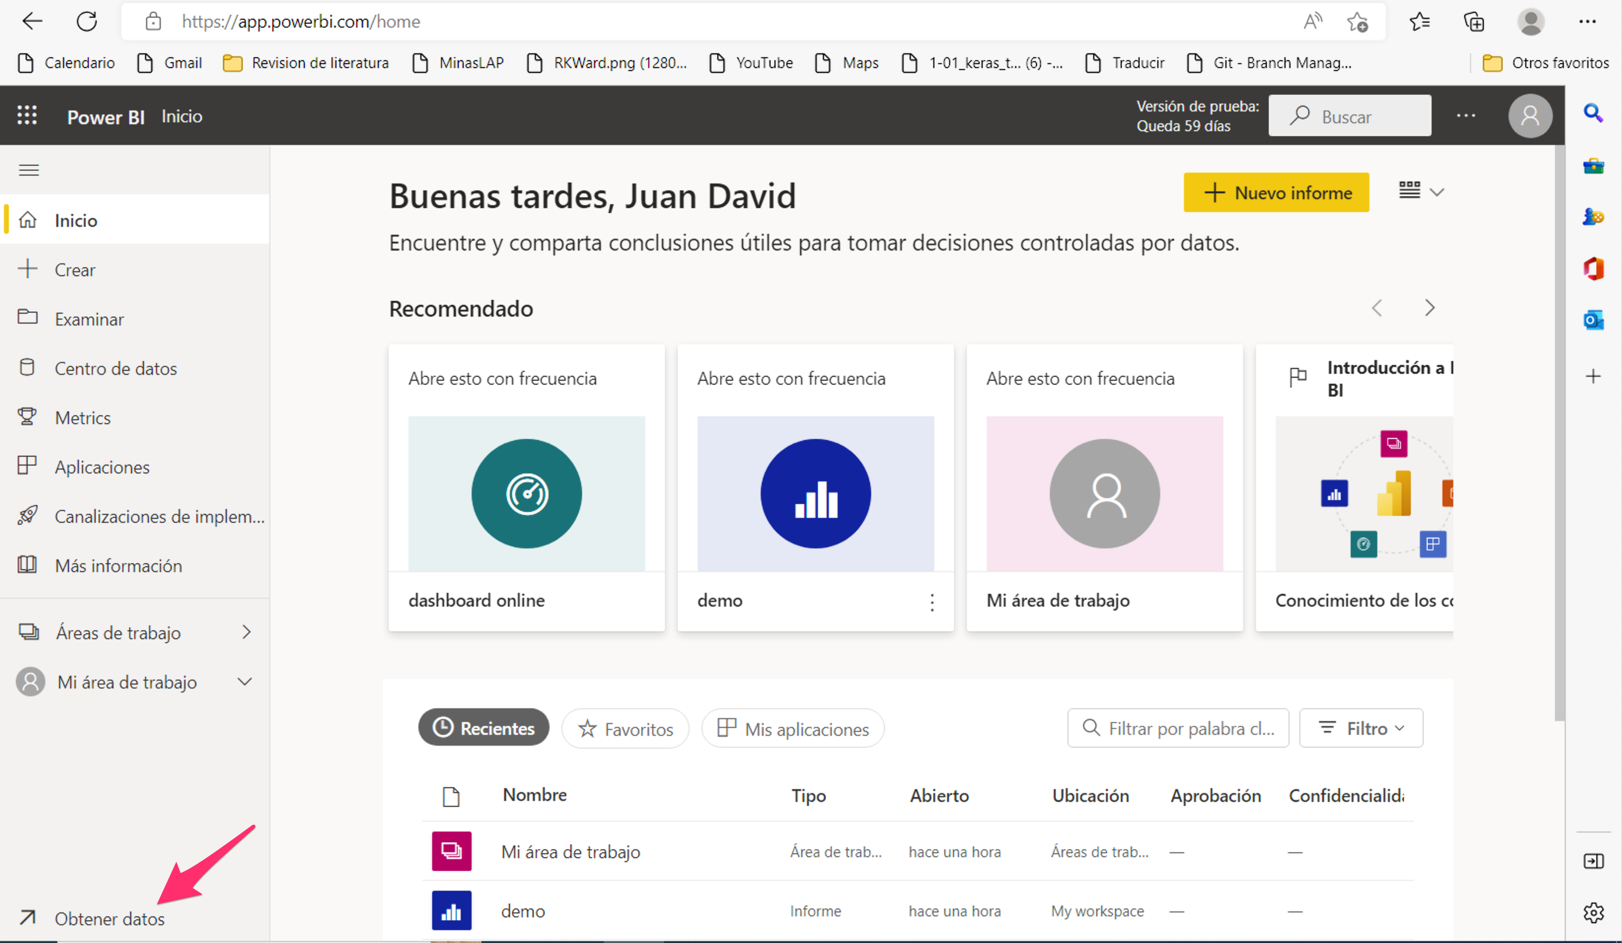Click the blue report icon for demo

click(x=451, y=910)
